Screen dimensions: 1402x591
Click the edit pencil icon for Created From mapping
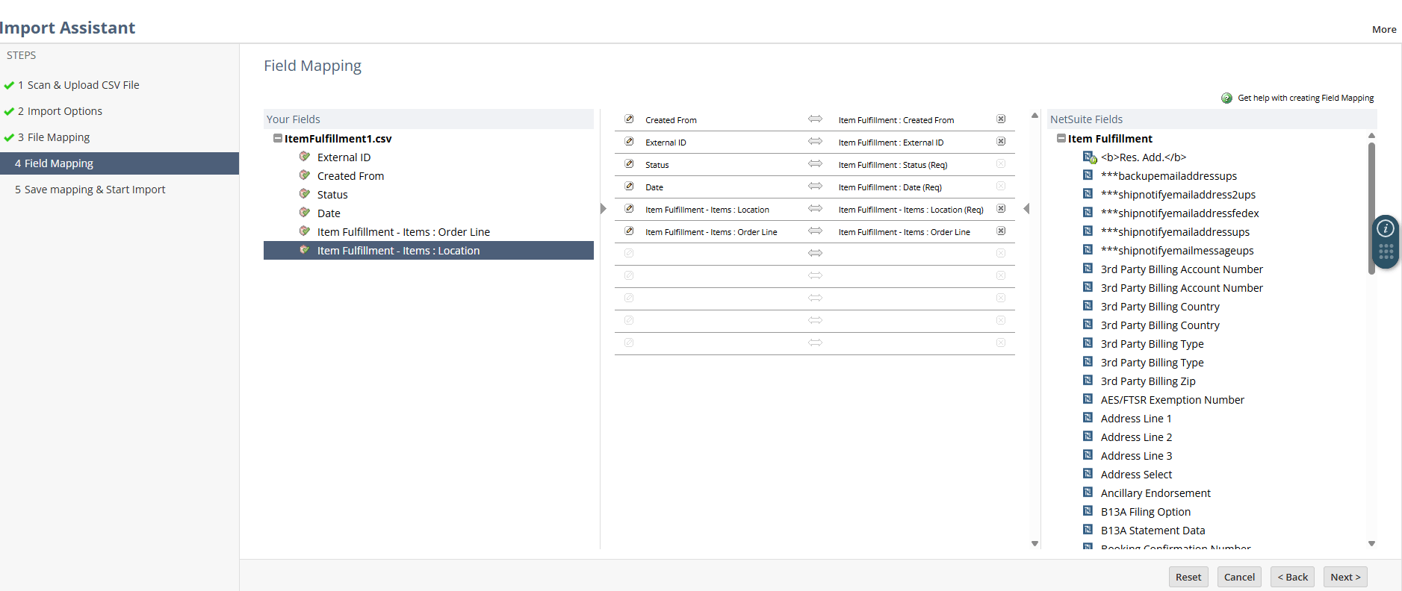point(629,119)
